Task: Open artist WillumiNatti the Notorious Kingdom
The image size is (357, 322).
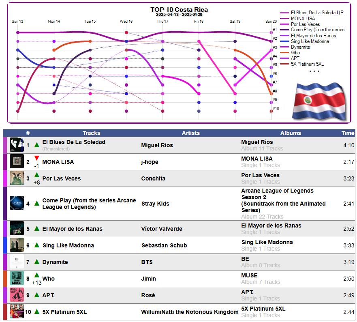Action: click(x=190, y=312)
